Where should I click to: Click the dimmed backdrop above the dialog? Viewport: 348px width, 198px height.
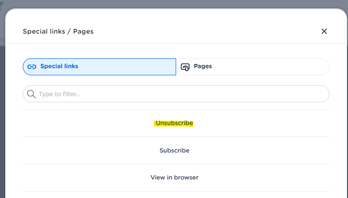pos(174,4)
